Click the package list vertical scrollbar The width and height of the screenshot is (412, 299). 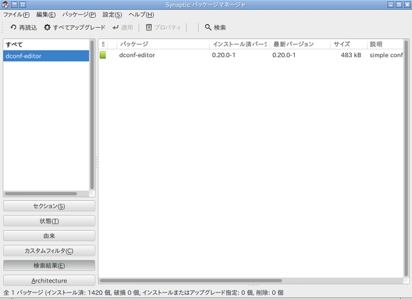(x=406, y=158)
